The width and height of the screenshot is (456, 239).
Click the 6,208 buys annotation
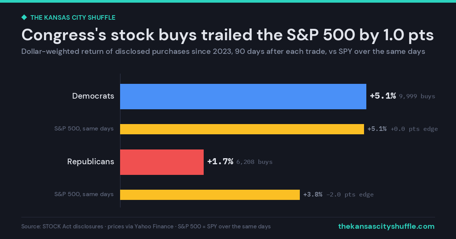click(x=254, y=162)
